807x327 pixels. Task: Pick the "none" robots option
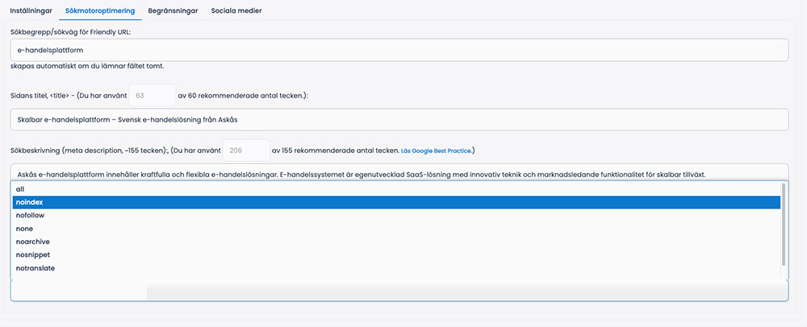(396, 229)
